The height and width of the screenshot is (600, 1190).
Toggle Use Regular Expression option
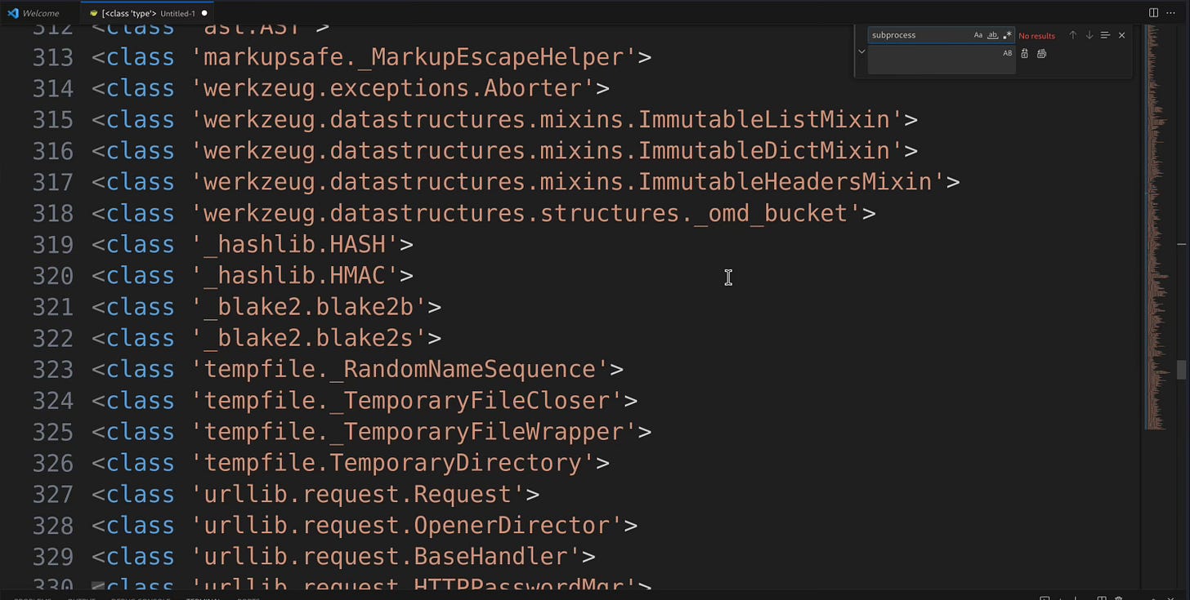point(1007,35)
